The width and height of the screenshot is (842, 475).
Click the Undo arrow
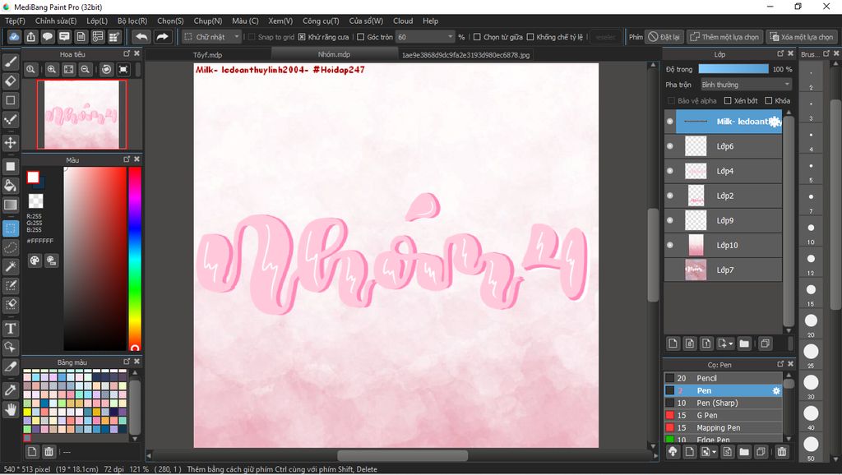(x=141, y=36)
